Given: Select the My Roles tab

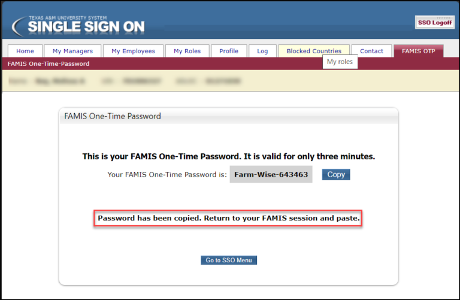Looking at the screenshot, I should pos(187,51).
